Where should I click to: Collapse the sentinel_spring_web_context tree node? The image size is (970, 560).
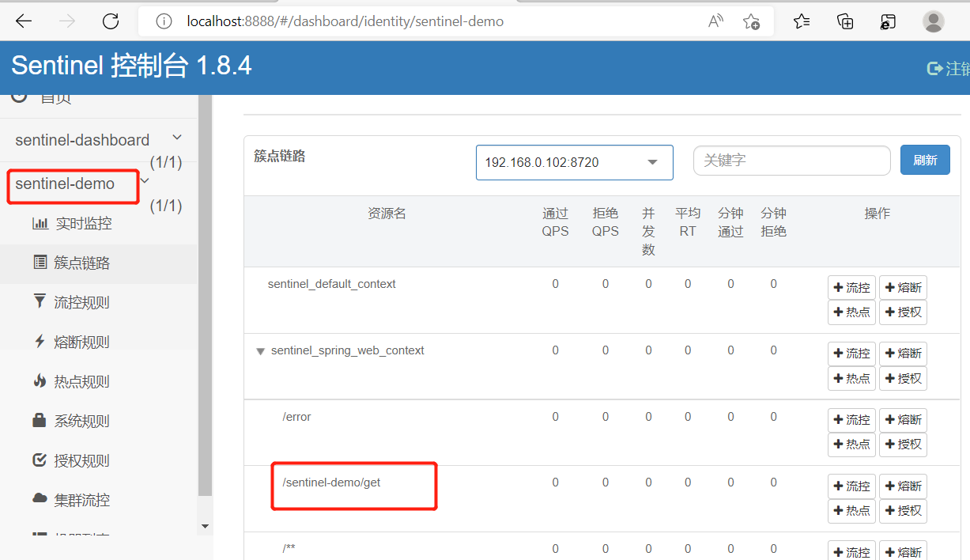coord(260,351)
